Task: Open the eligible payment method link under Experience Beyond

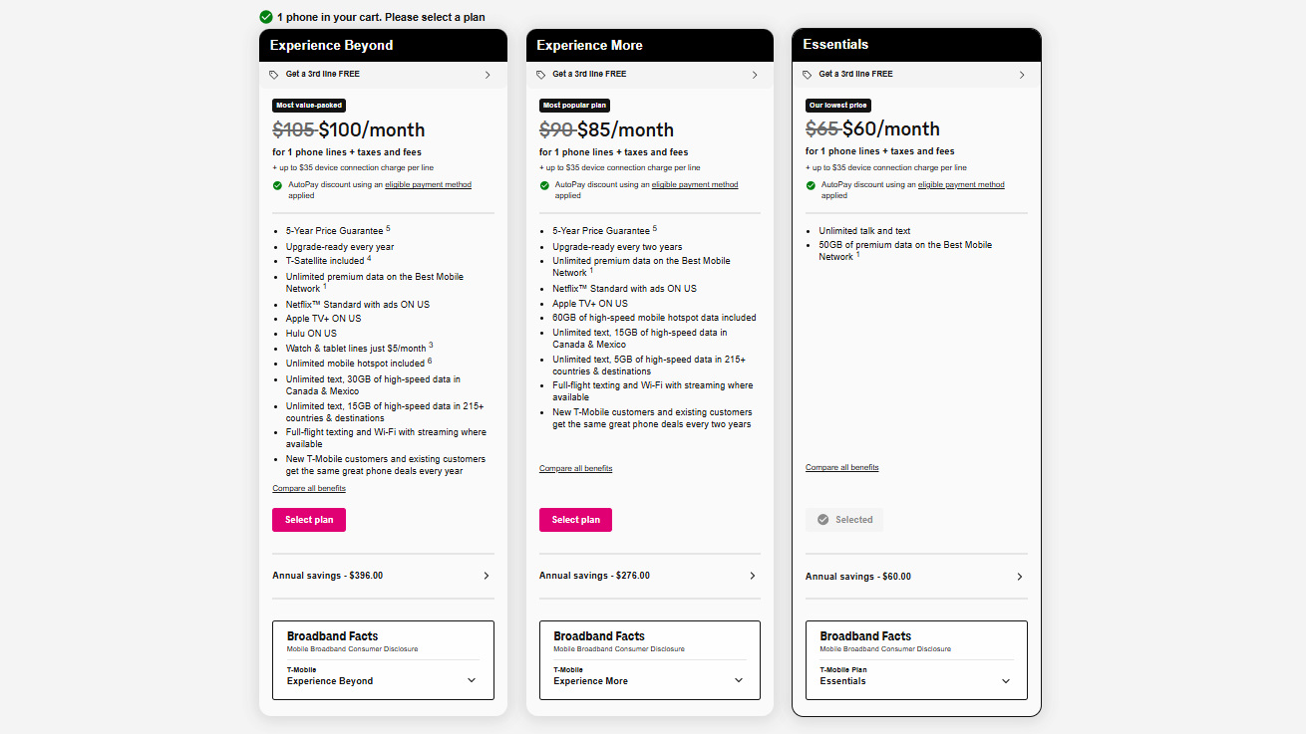Action: [428, 184]
